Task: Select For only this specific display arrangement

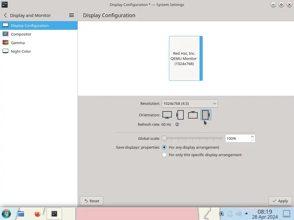Action: pyautogui.click(x=164, y=155)
